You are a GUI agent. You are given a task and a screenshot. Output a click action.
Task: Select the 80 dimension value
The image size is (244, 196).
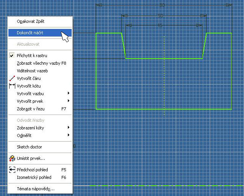pos(162,5)
